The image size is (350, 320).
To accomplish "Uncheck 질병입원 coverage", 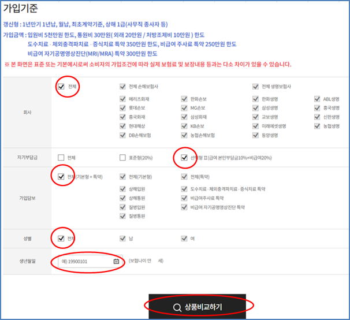I will [122, 207].
